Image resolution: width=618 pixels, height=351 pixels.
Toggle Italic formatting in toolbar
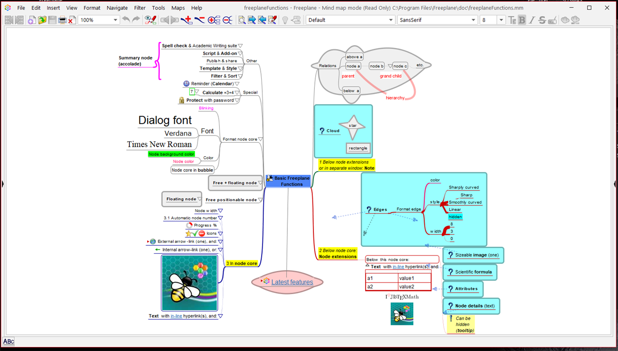click(x=532, y=20)
